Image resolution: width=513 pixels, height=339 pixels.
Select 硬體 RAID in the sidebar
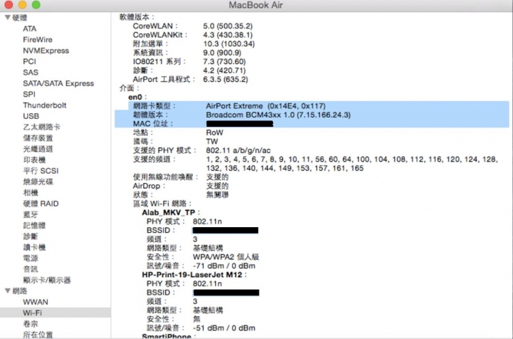[41, 204]
